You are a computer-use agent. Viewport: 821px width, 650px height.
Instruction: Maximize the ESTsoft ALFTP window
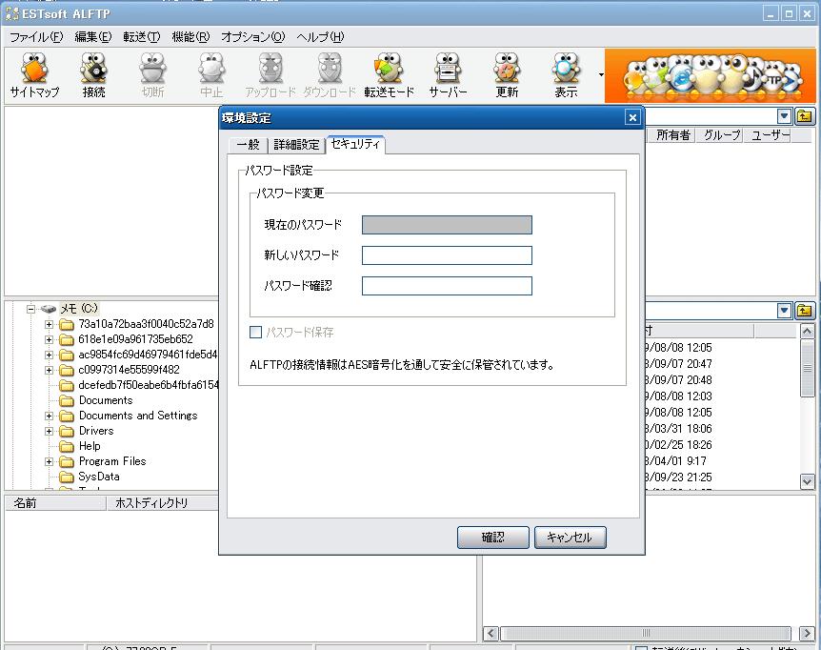(x=789, y=13)
